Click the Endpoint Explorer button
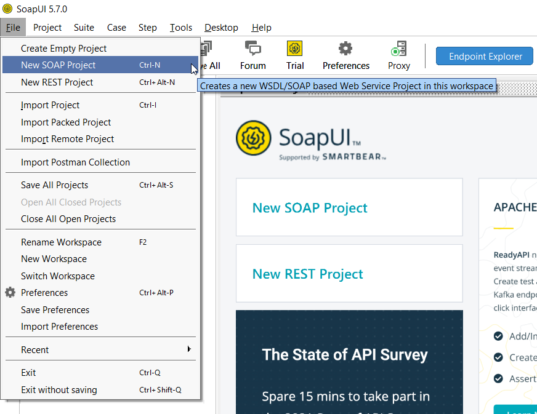537x414 pixels. click(x=485, y=56)
